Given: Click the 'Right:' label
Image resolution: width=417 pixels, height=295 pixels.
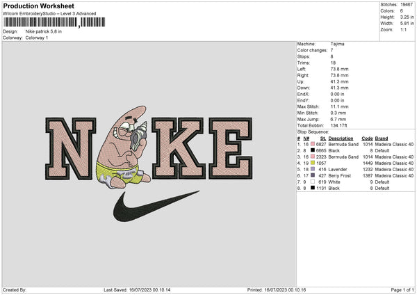Looking at the screenshot, I should (303, 75).
